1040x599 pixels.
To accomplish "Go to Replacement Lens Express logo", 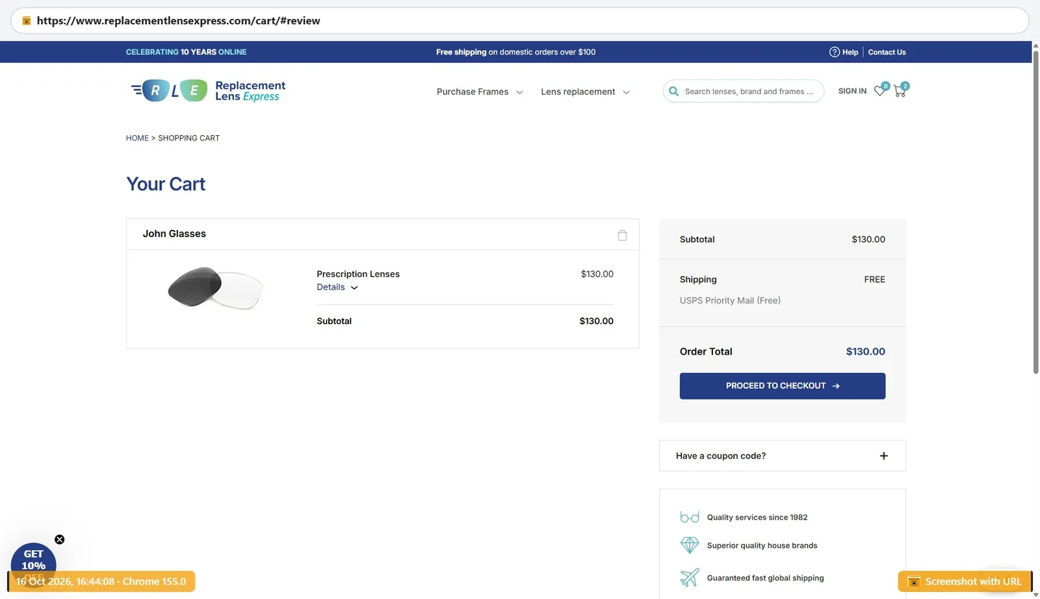I will click(208, 91).
